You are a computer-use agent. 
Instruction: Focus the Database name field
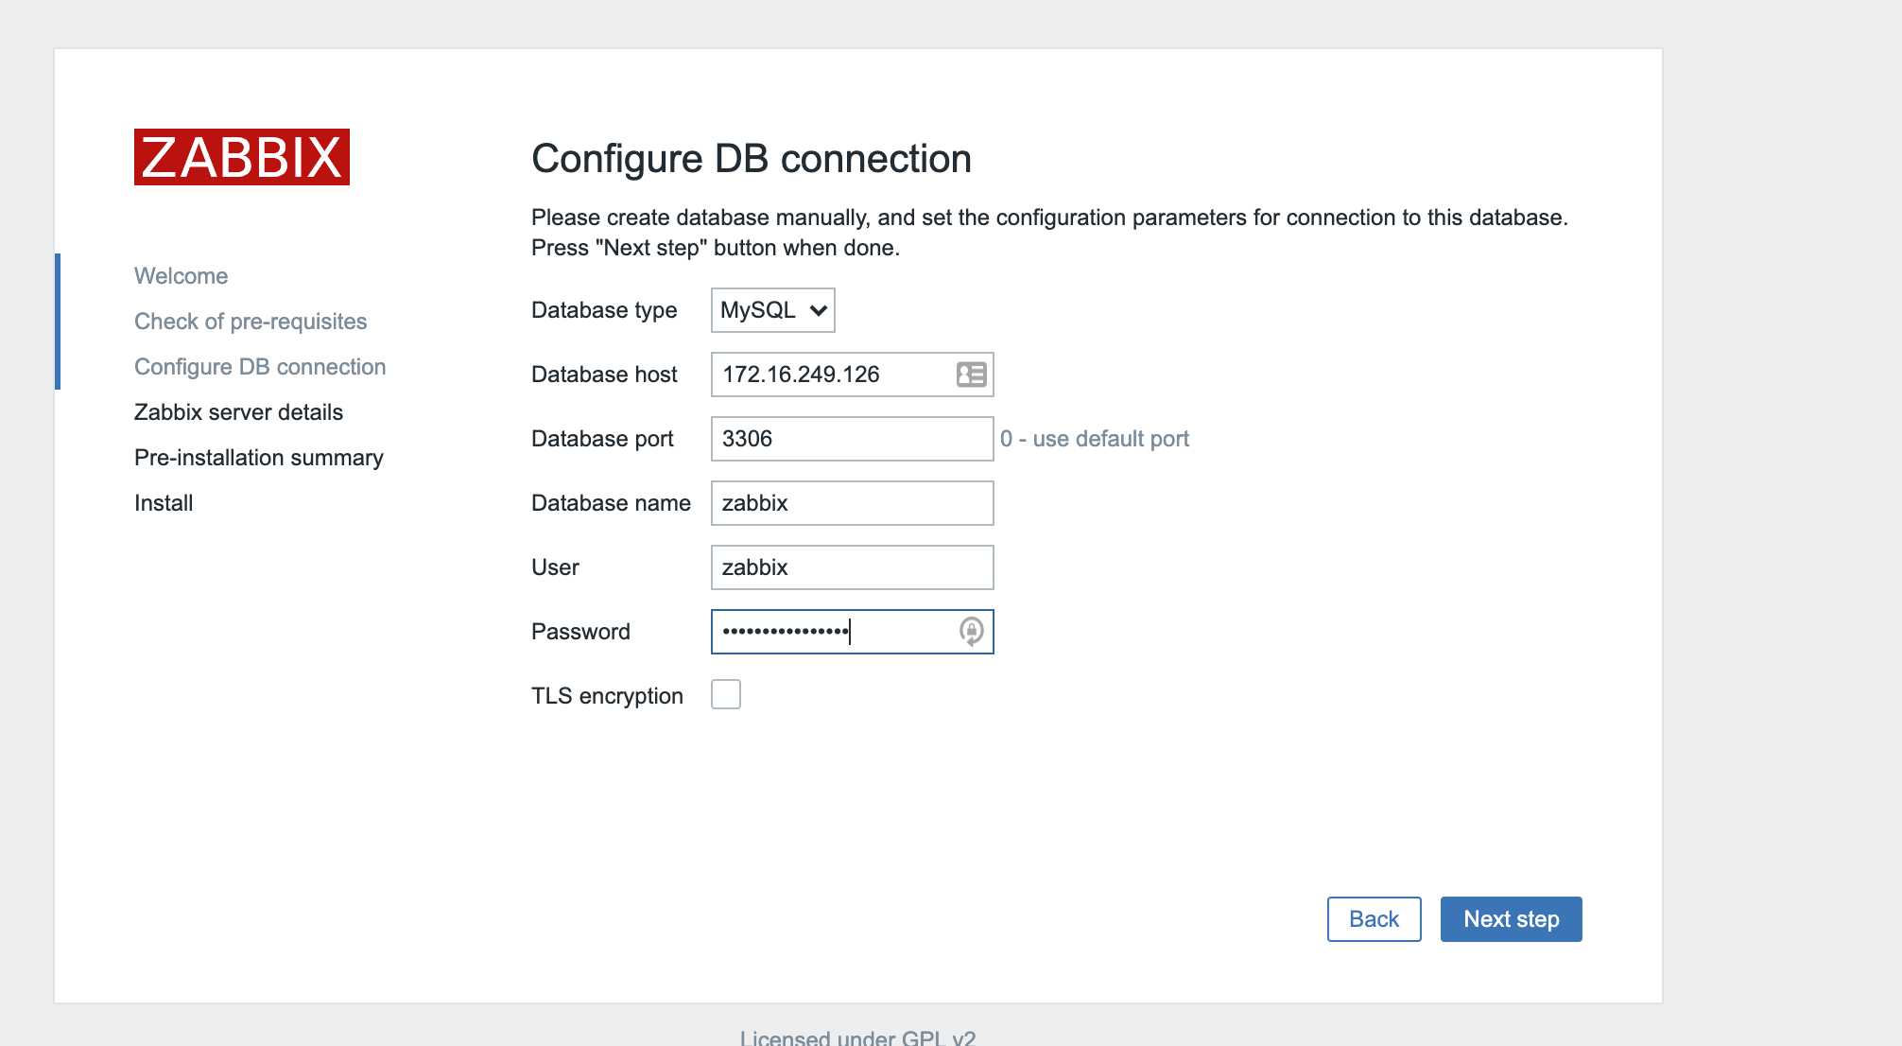(x=851, y=503)
